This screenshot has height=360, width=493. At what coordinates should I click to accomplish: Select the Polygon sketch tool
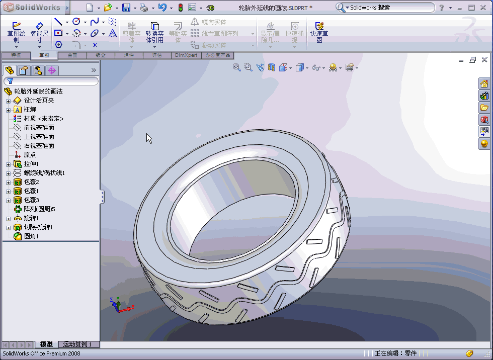click(x=58, y=45)
